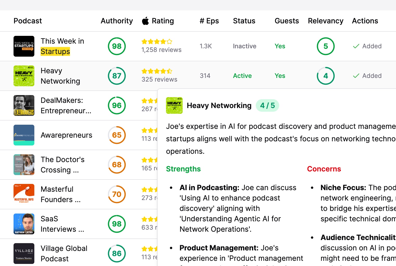Sort by Podcast column header
Viewport: 396px width, 266px height.
click(x=28, y=21)
